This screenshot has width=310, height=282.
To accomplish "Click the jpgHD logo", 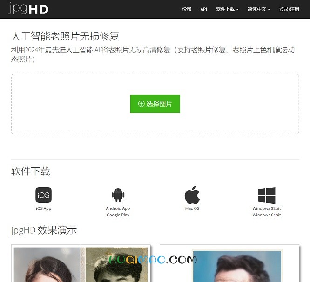I will (x=28, y=9).
